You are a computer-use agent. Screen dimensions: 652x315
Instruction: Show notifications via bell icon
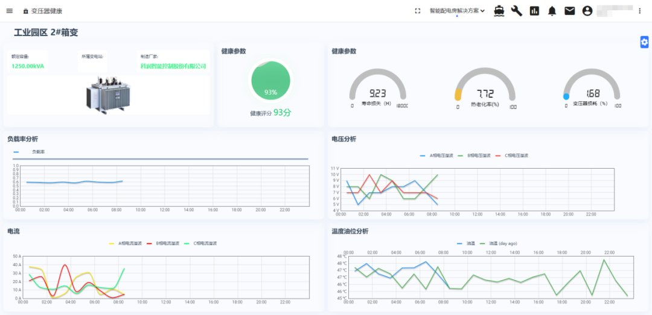[552, 11]
